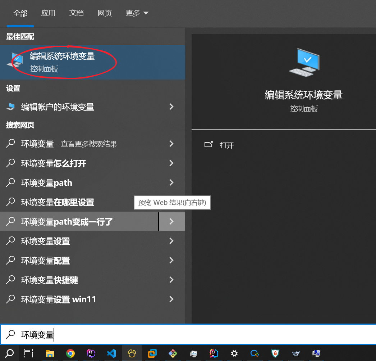Select 环境变量path web suggestion
The height and width of the screenshot is (361, 376).
92,183
